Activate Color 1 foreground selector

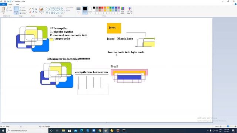85,10
